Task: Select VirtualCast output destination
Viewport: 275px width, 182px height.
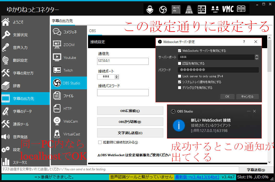Action: [x=69, y=134]
